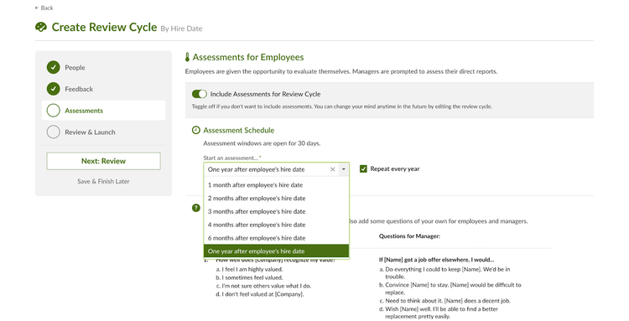Click the thermometer icon by Assessments for Employees
629x321 pixels.
click(187, 57)
